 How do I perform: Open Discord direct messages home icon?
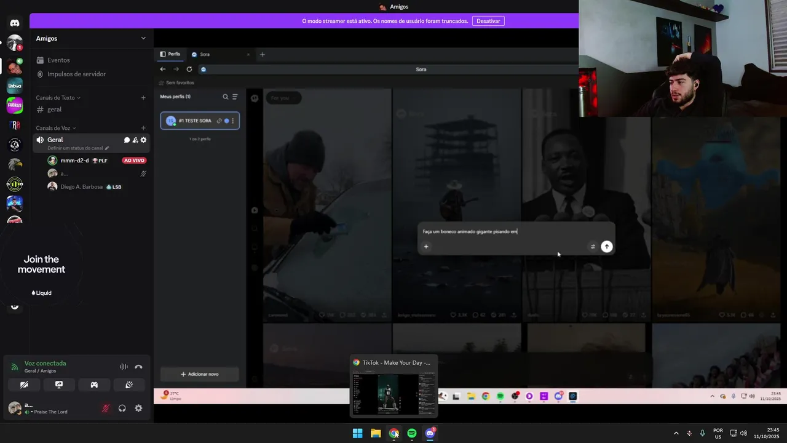pyautogui.click(x=15, y=23)
